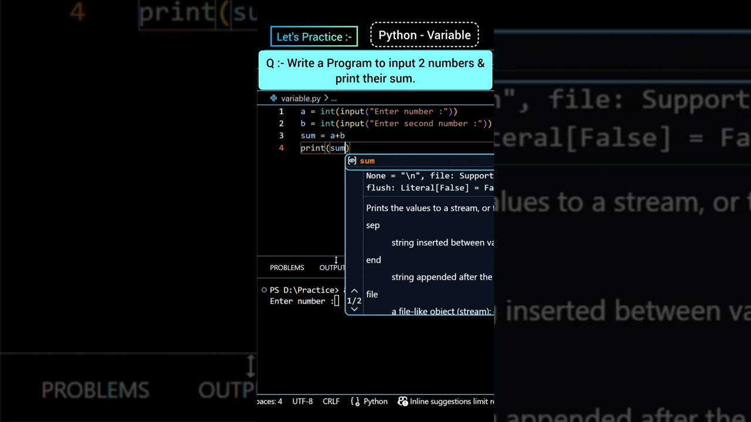Click the 'sep' parameter in the documentation popup

pyautogui.click(x=373, y=225)
